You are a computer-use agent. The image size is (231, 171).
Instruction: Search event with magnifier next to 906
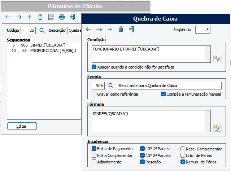tap(111, 86)
